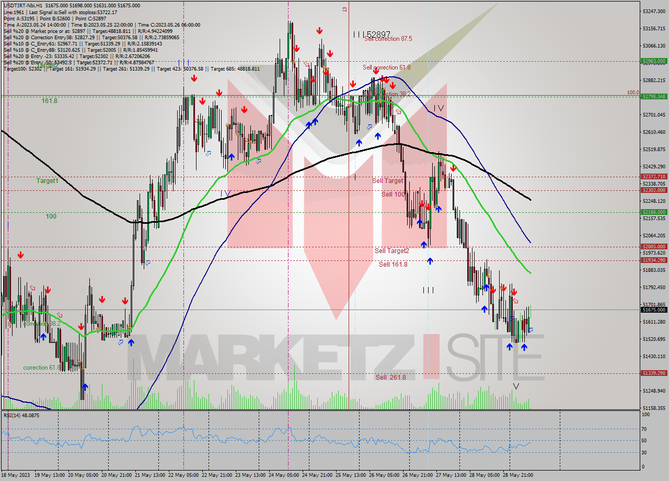Click the 'Target100: 52302' targets line
669x481 pixels.
(131, 68)
